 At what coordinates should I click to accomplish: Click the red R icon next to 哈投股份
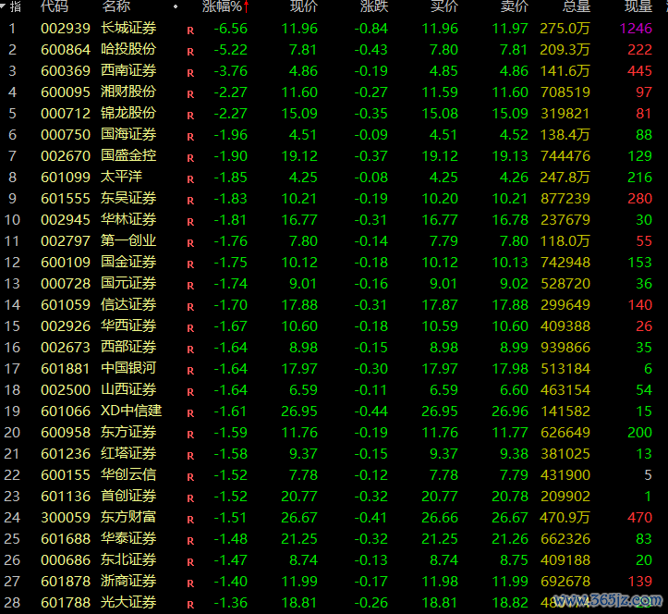[190, 52]
